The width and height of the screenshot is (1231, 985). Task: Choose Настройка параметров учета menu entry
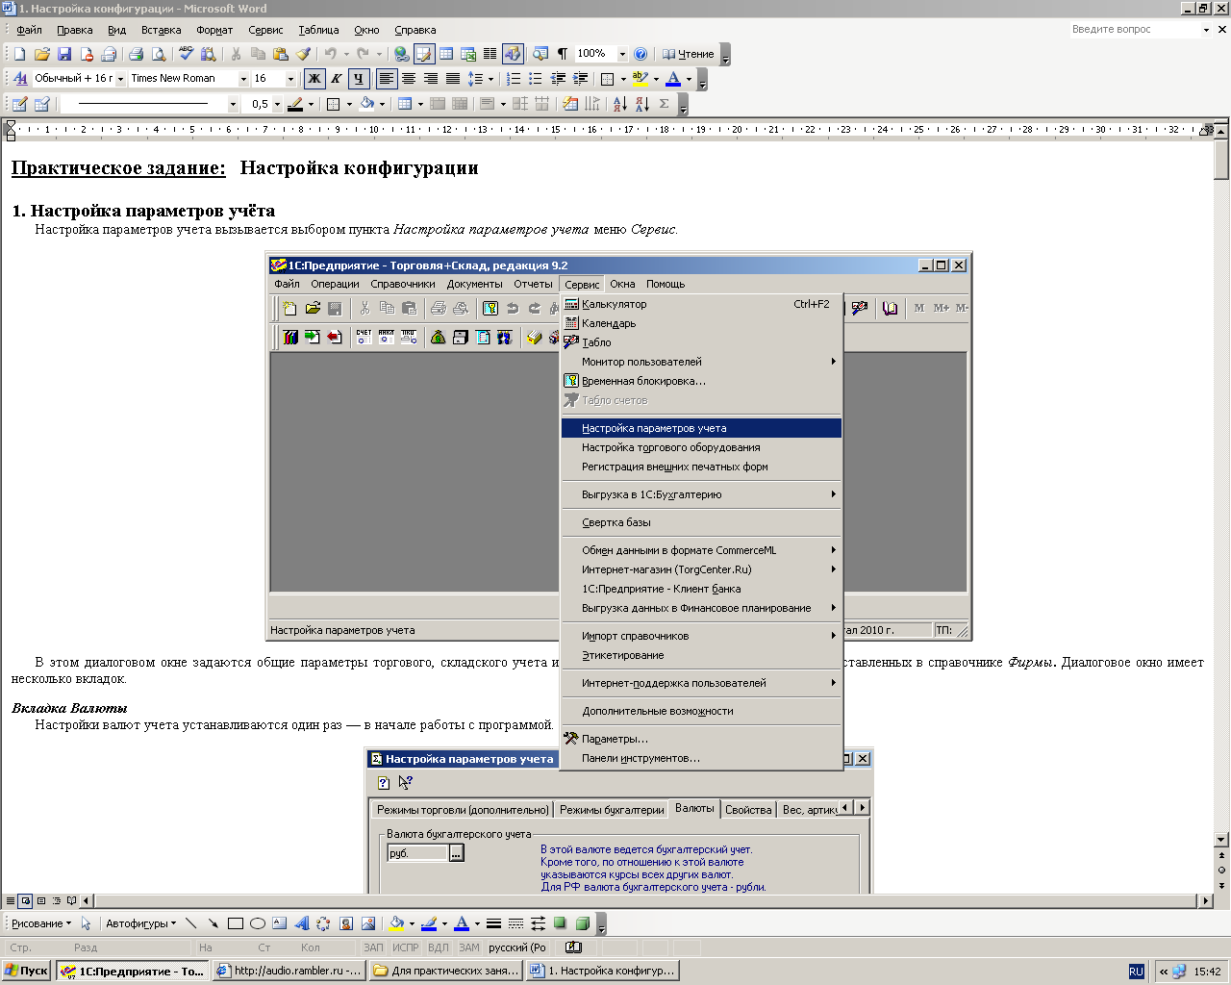[x=701, y=428]
